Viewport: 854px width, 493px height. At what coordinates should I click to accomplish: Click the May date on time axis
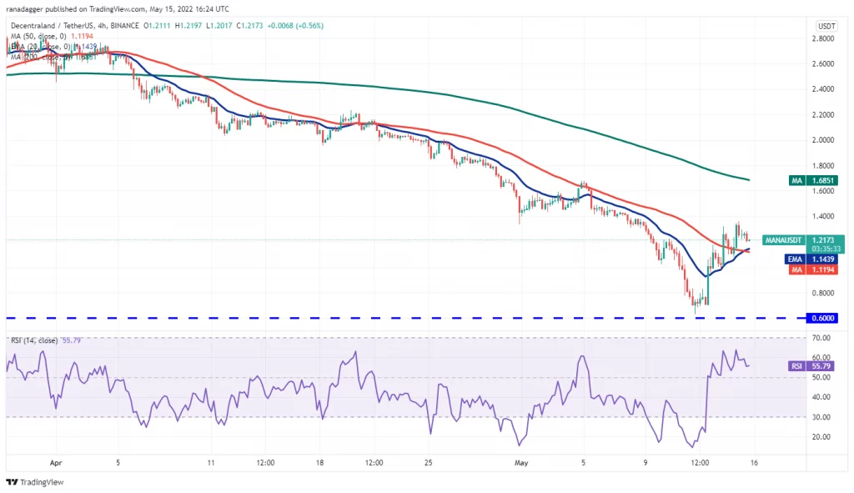(521, 463)
